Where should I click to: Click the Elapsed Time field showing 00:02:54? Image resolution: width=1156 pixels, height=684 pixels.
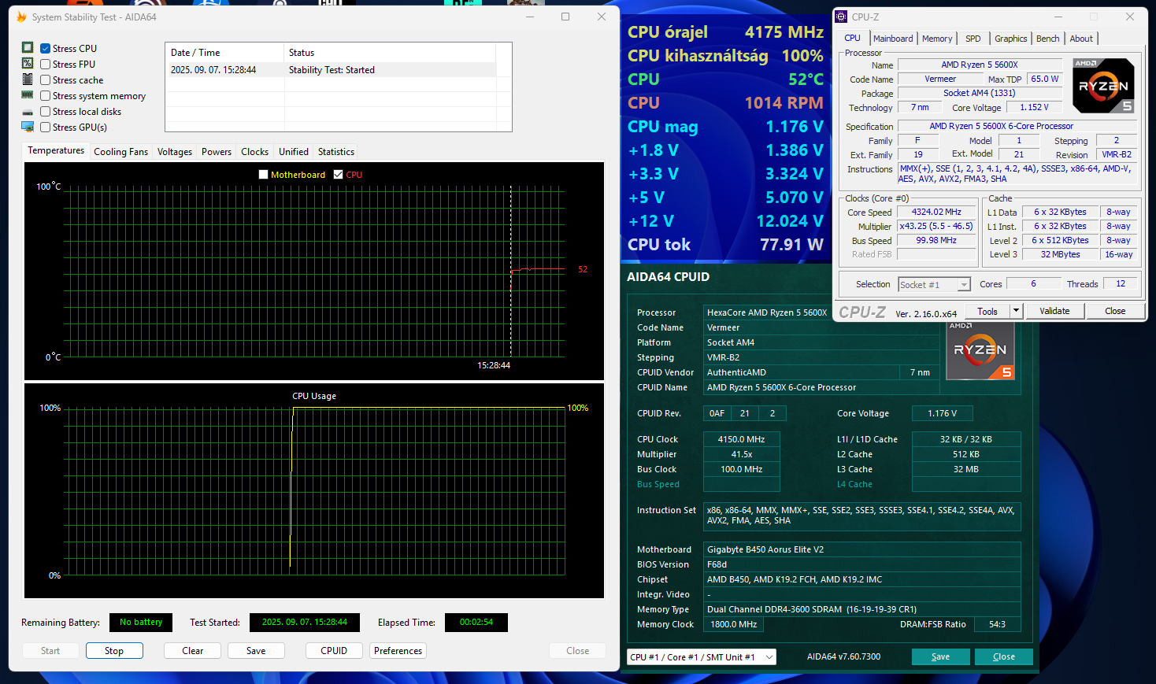[x=476, y=622]
